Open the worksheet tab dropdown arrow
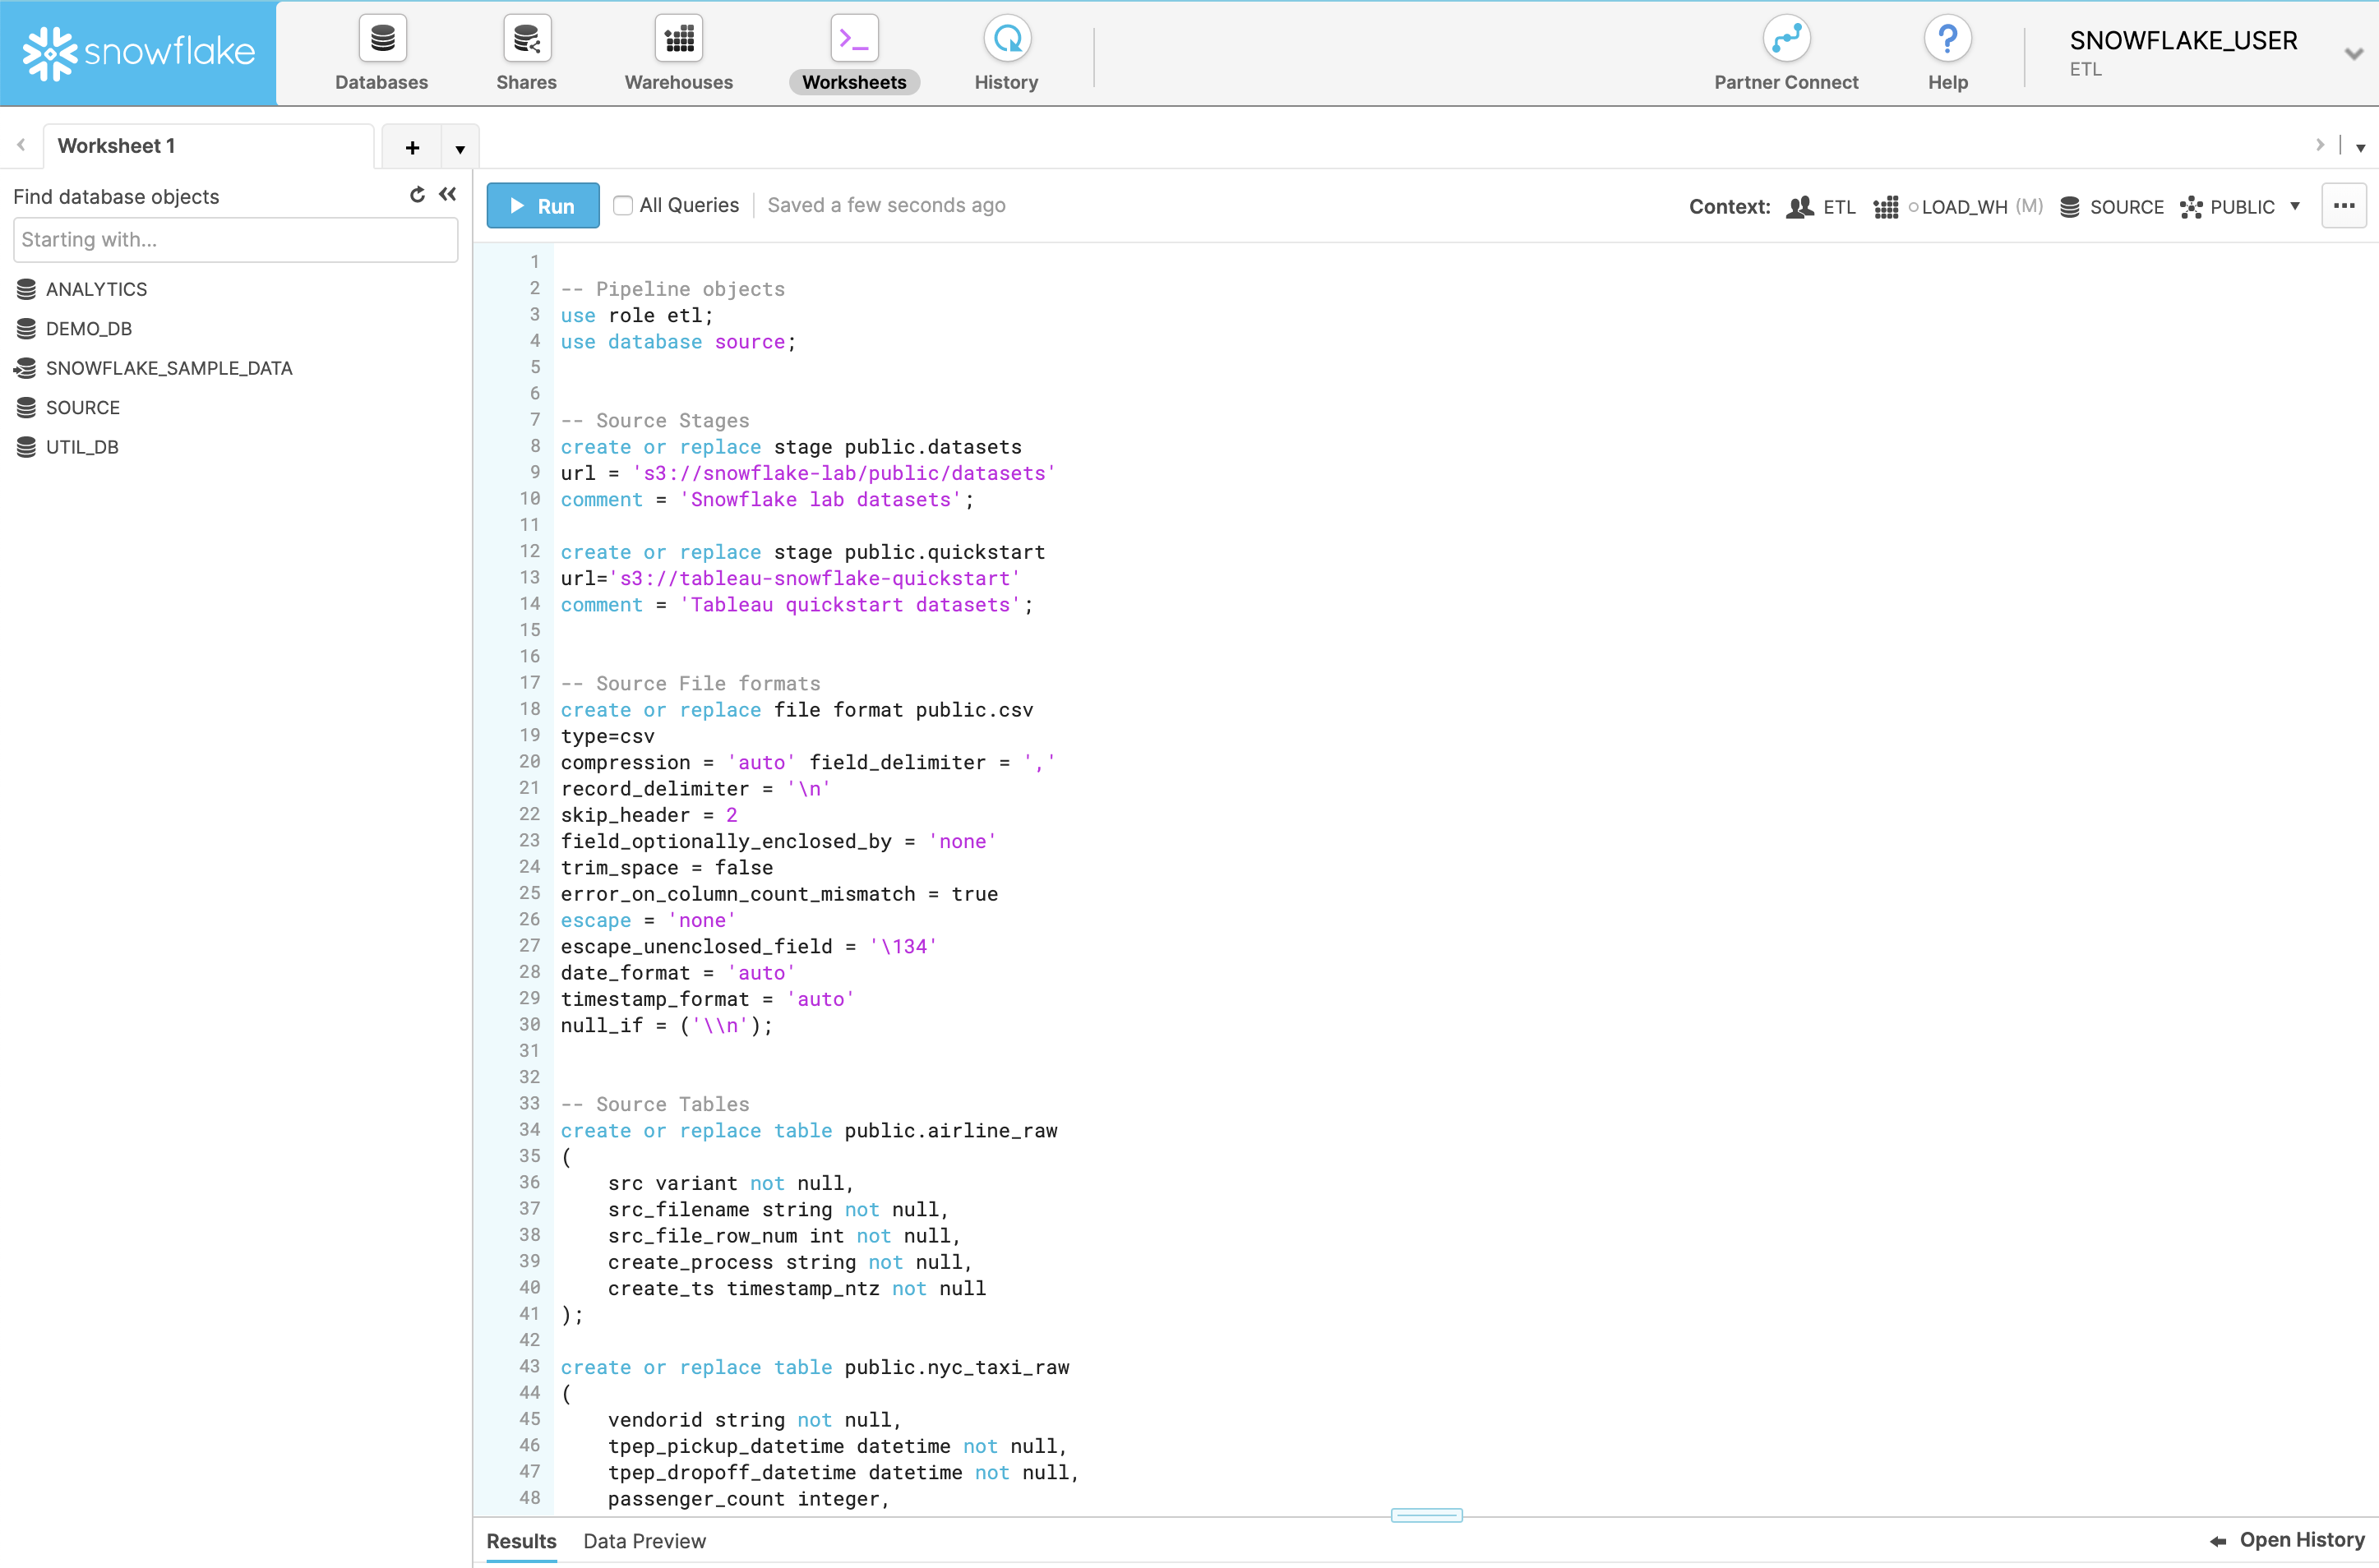The width and height of the screenshot is (2379, 1568). 460,148
